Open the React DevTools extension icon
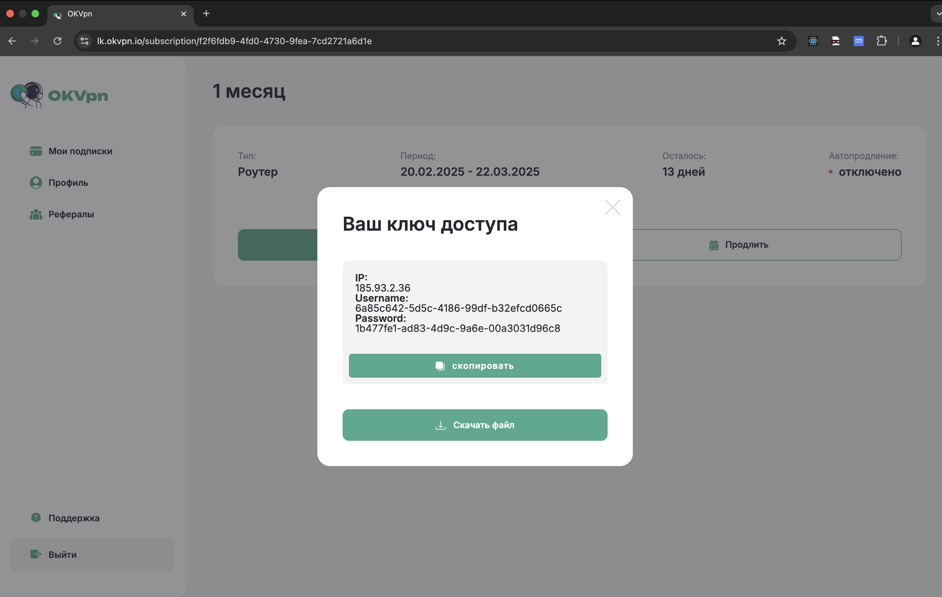942x597 pixels. pos(813,41)
